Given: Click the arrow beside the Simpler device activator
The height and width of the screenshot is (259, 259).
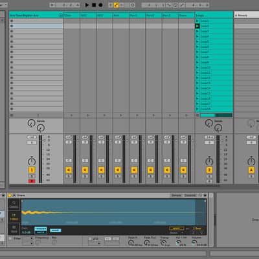Looking at the screenshot, I should pos(14,196).
